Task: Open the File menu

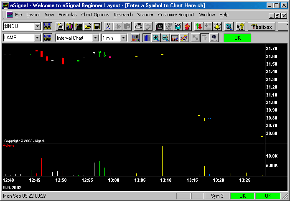Action: coord(18,15)
